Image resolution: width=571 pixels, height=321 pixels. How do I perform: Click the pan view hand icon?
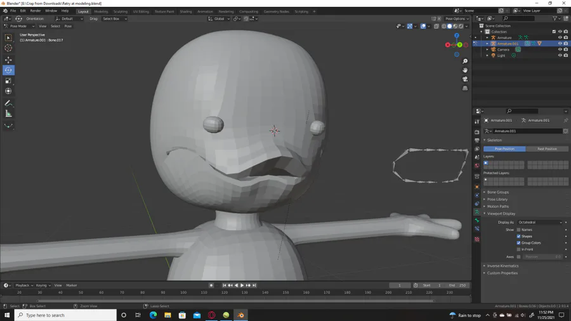coord(465,70)
